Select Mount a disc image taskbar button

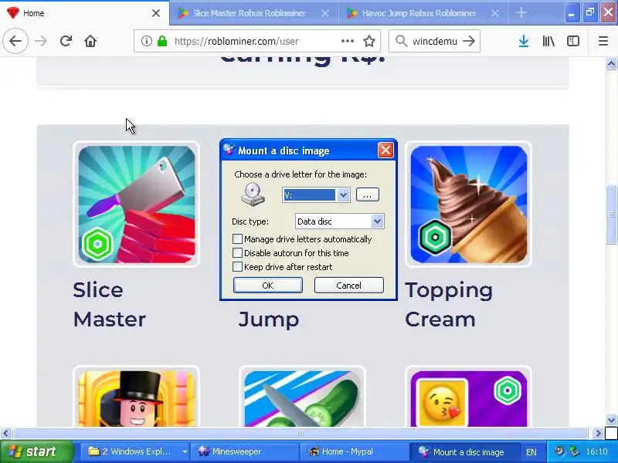point(463,451)
